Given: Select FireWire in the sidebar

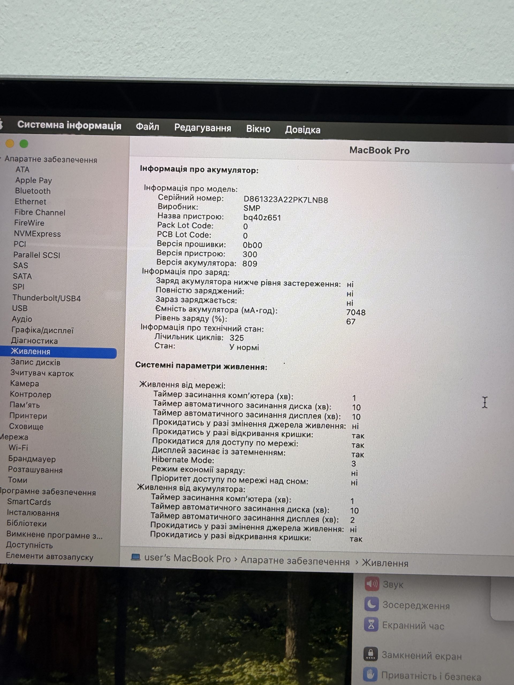Looking at the screenshot, I should (x=29, y=223).
